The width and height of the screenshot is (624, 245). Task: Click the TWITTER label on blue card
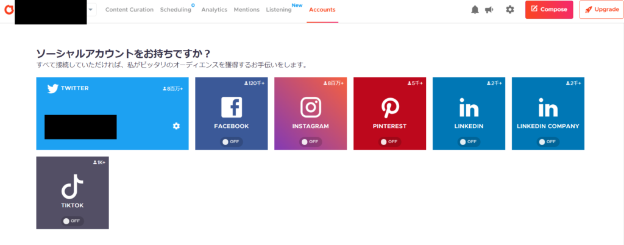[x=75, y=88]
